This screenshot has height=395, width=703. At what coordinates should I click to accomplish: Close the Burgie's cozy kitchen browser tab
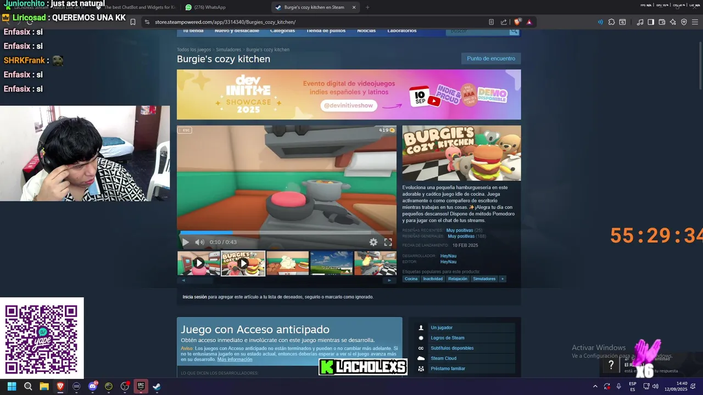point(354,7)
